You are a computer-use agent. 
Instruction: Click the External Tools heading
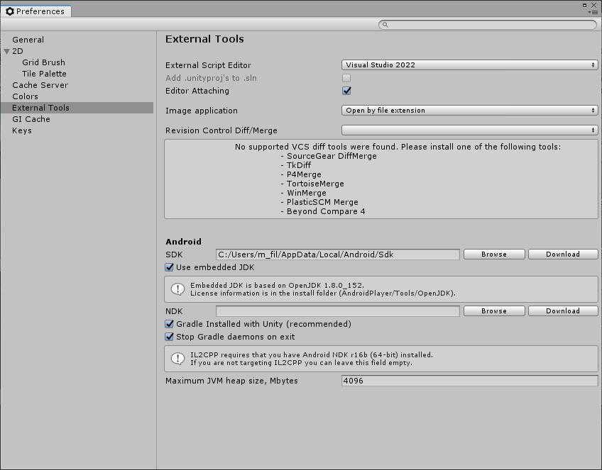(204, 39)
